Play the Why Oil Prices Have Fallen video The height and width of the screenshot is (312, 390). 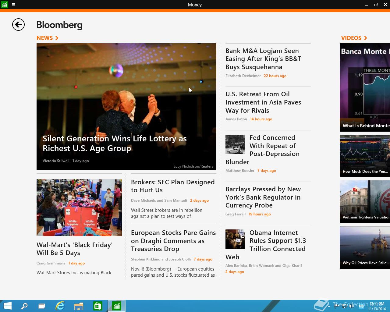pyautogui.click(x=365, y=247)
